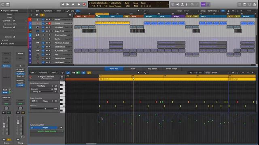This screenshot has height=145, width=259.
Task: Click the Duplicate Track icon
Action: coord(37,15)
